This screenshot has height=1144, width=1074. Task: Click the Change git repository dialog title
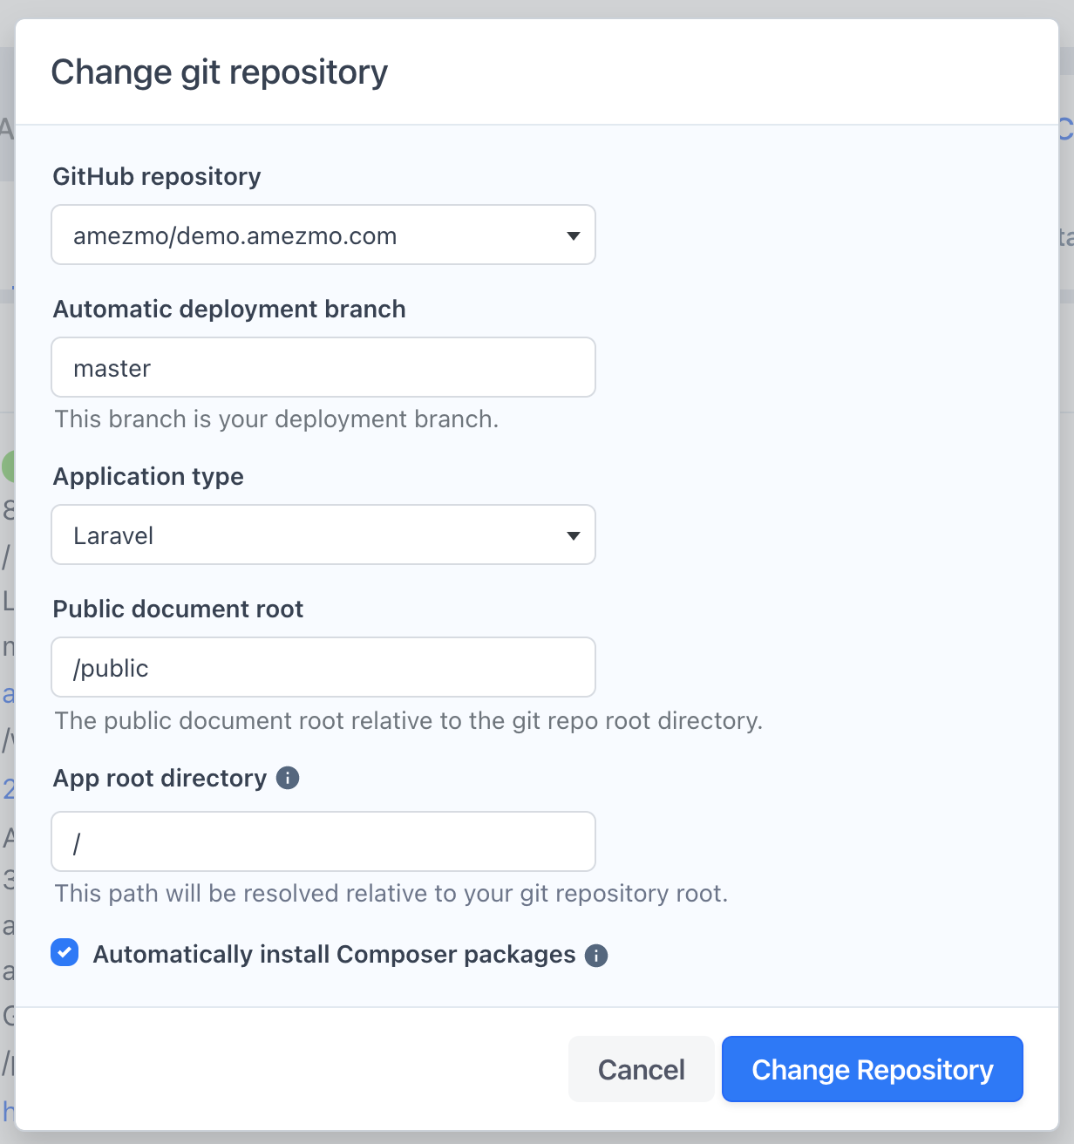click(x=219, y=71)
